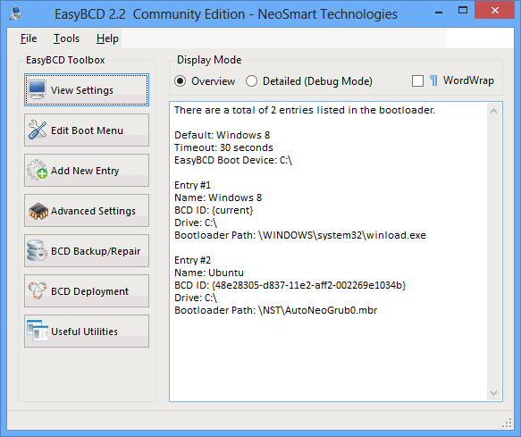Click the 'EasyBCD Boot Device: C:\' line
Image resolution: width=521 pixels, height=437 pixels.
[x=233, y=160]
